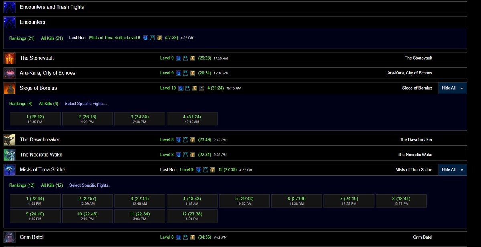The width and height of the screenshot is (481, 247).
Task: Collapse Siege of Boralus with Hide All
Action: point(453,88)
